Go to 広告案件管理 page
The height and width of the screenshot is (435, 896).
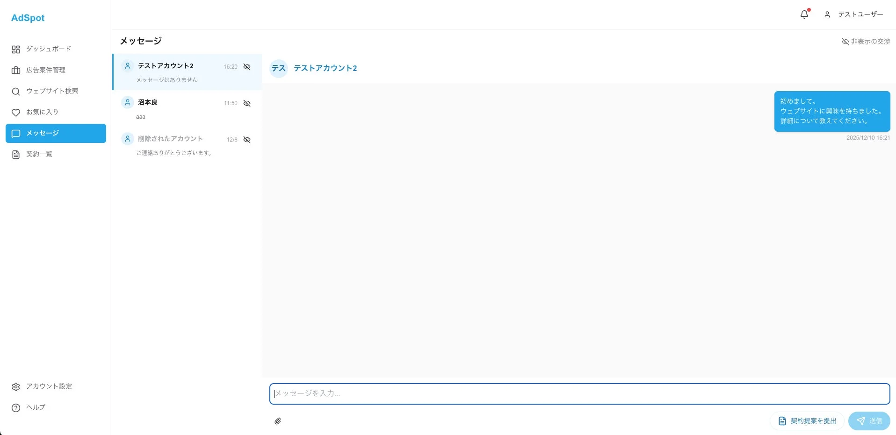[46, 70]
